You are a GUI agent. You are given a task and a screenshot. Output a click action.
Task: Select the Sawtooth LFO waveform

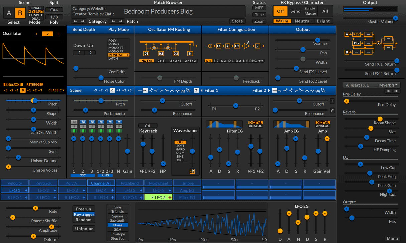pyautogui.click(x=118, y=220)
